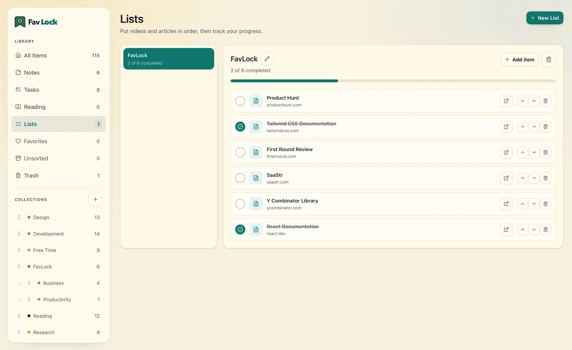Viewport: 572px width, 350px height.
Task: Click the document icon of Product Hunt
Action: point(256,101)
